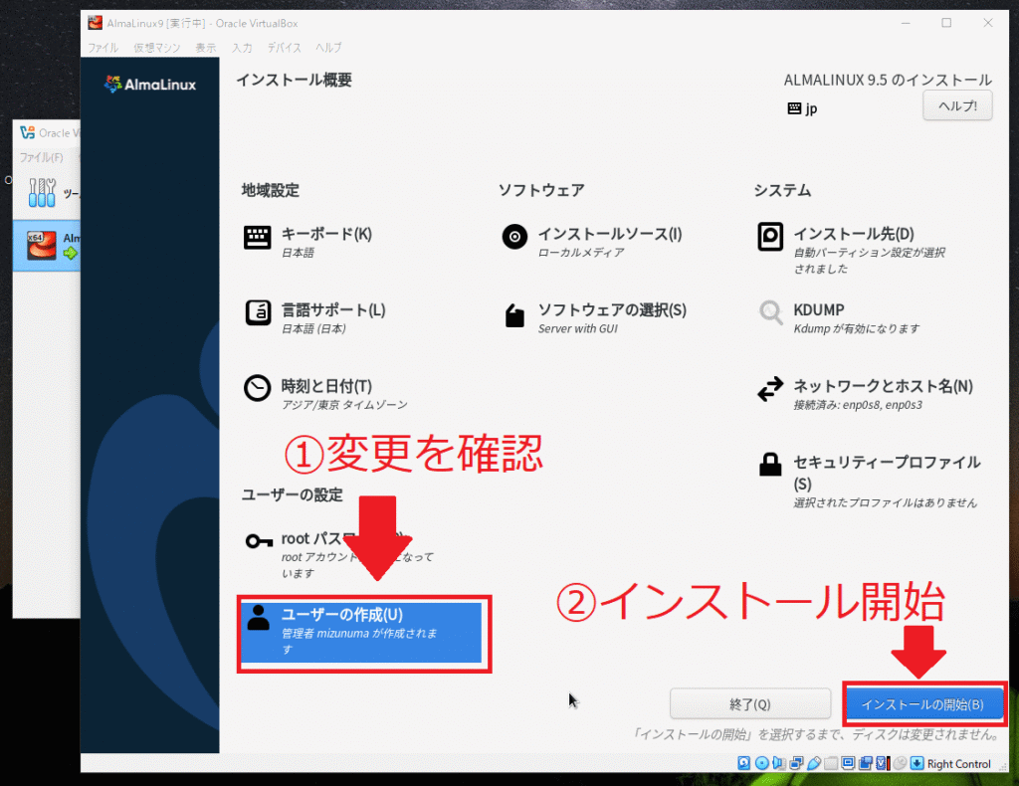Click the USB status bar icon
The image size is (1019, 786).
[x=814, y=763]
